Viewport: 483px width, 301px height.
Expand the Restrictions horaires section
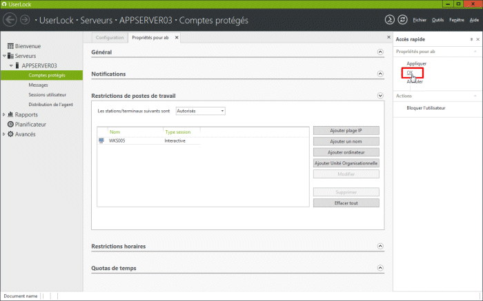pyautogui.click(x=380, y=246)
